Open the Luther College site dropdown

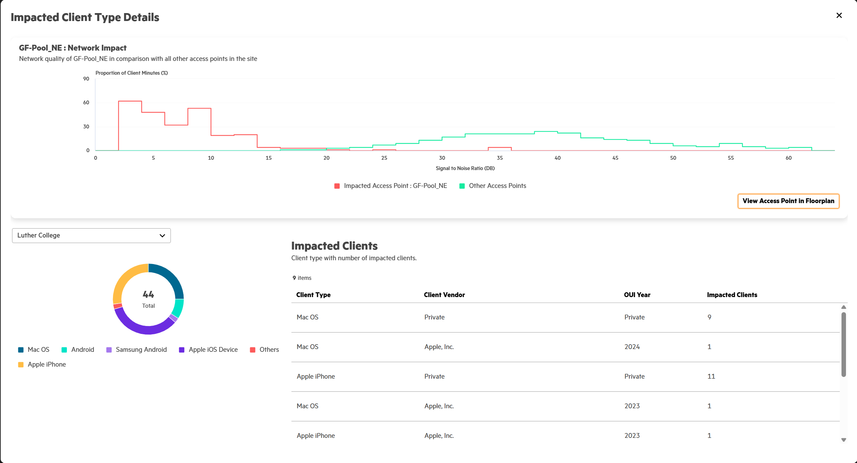pyautogui.click(x=91, y=235)
